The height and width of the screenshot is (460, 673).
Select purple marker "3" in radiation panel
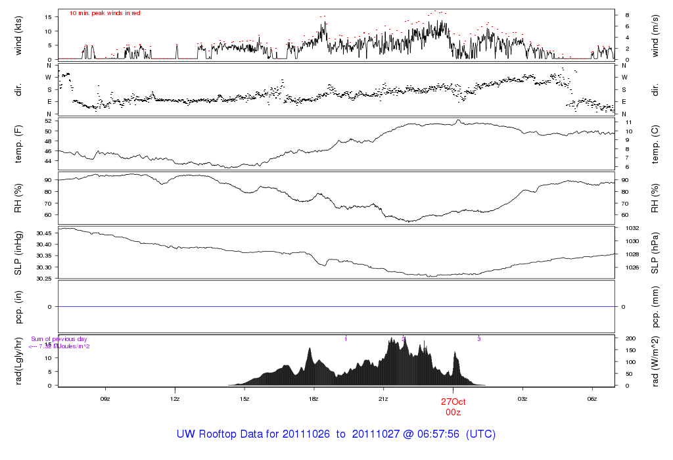tap(479, 339)
